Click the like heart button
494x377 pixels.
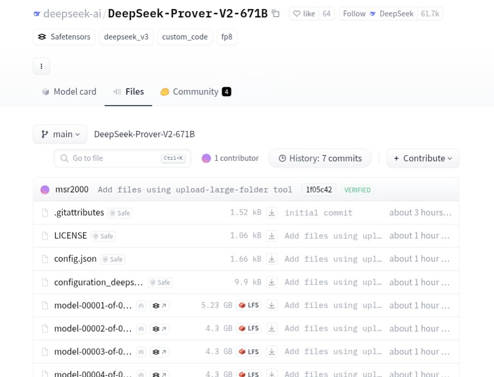304,14
